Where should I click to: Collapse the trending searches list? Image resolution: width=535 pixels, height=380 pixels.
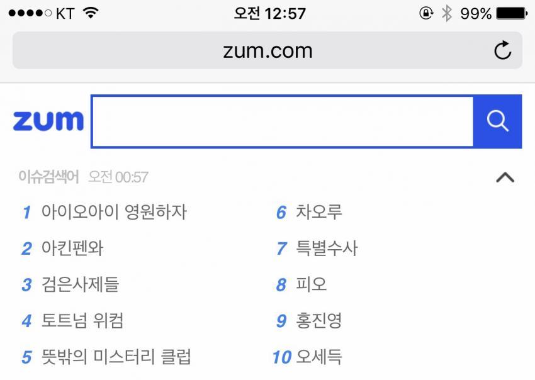point(505,177)
